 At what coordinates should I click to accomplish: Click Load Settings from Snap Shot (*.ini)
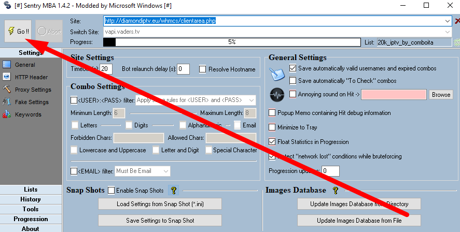click(160, 204)
